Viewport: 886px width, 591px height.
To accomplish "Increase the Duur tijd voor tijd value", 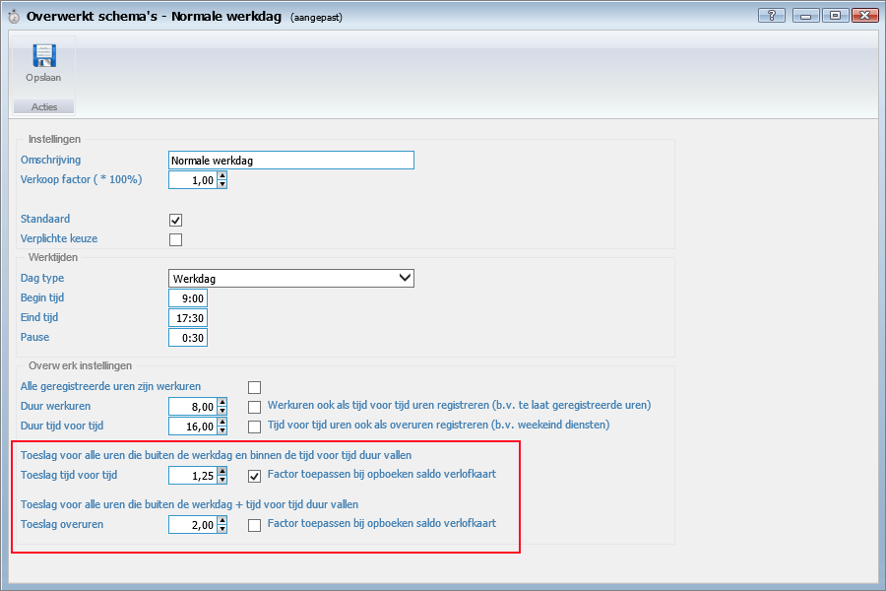I will click(x=222, y=423).
